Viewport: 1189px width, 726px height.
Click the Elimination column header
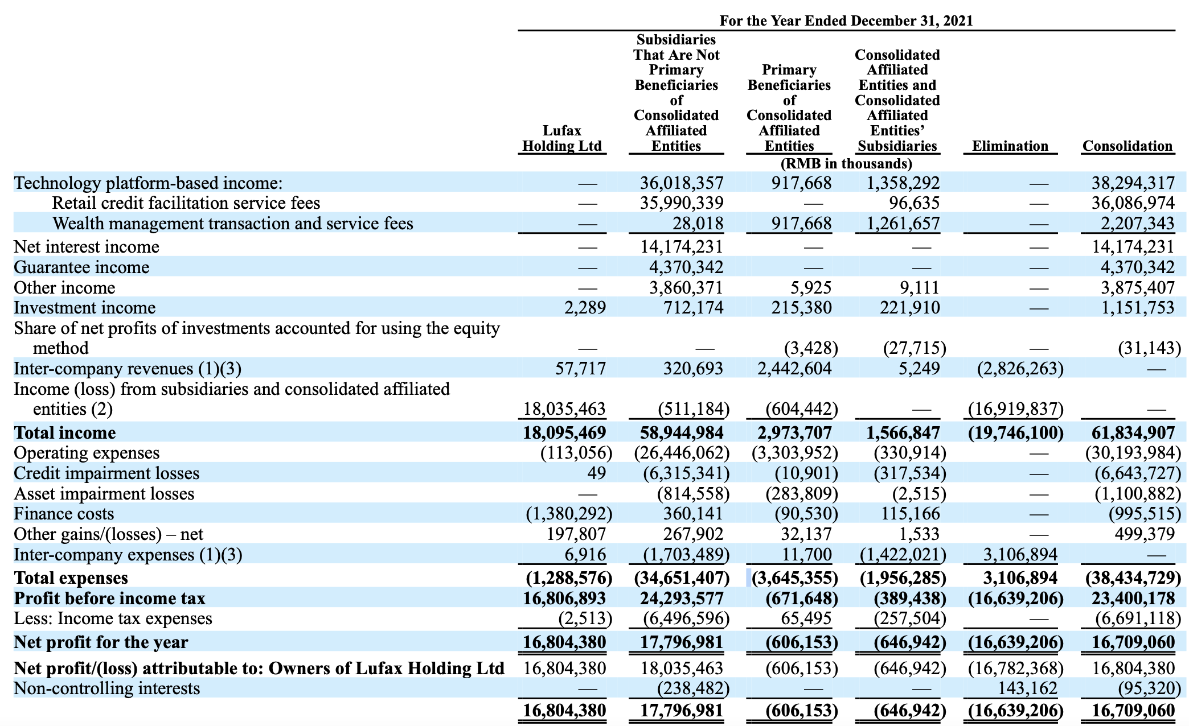pos(1010,146)
